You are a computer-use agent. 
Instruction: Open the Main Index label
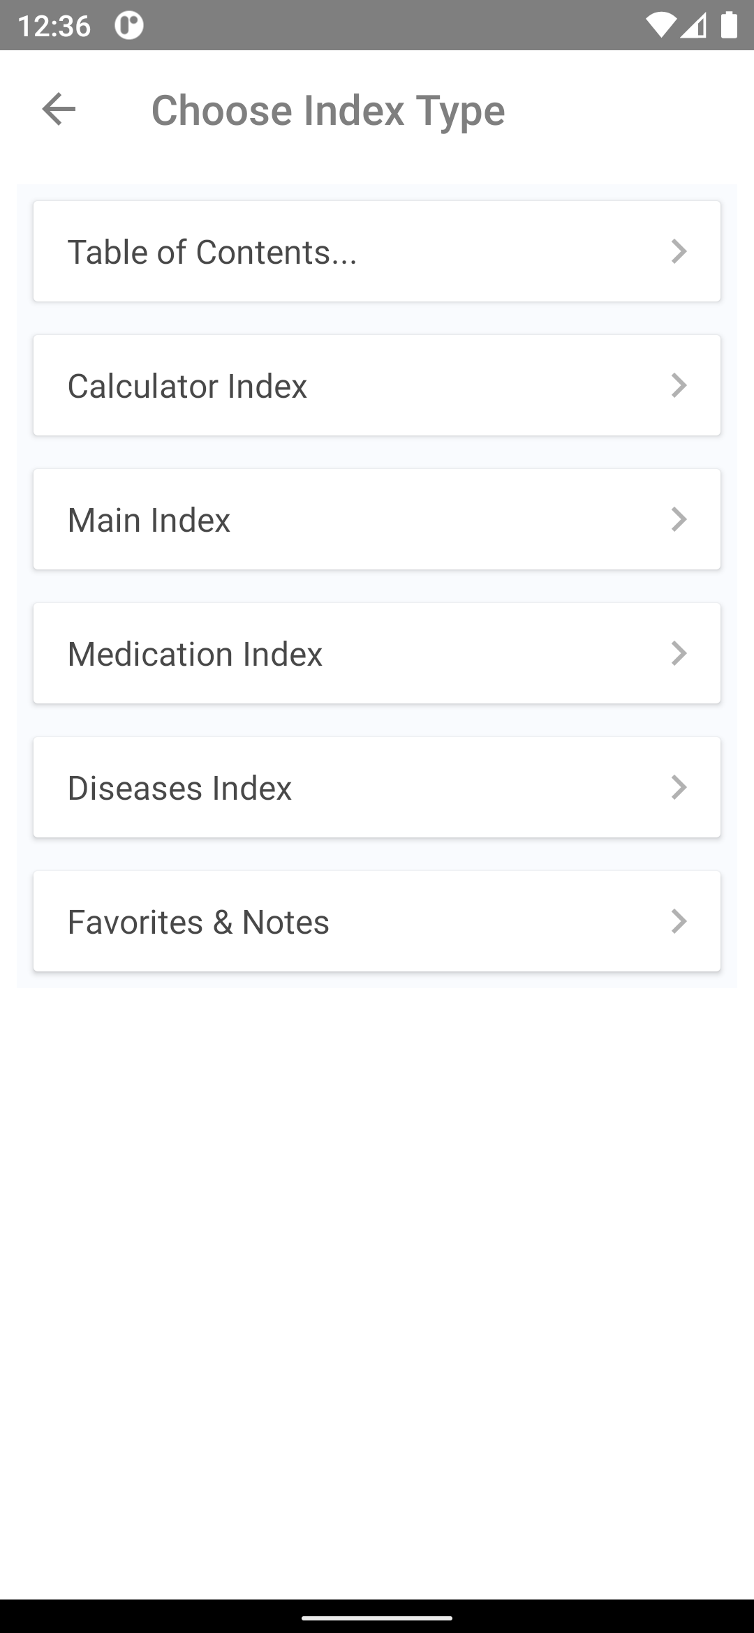[x=149, y=520]
